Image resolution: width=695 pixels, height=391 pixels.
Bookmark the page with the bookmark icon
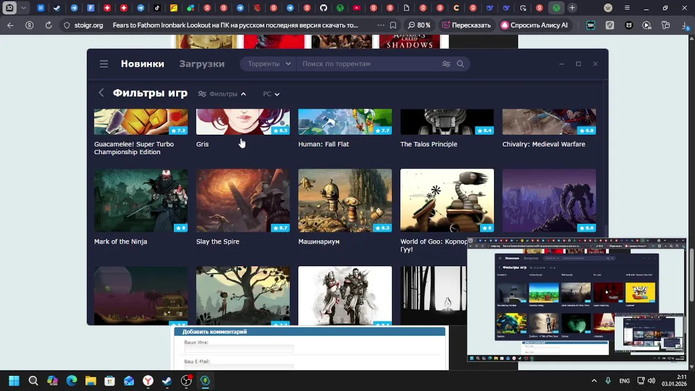click(x=393, y=25)
